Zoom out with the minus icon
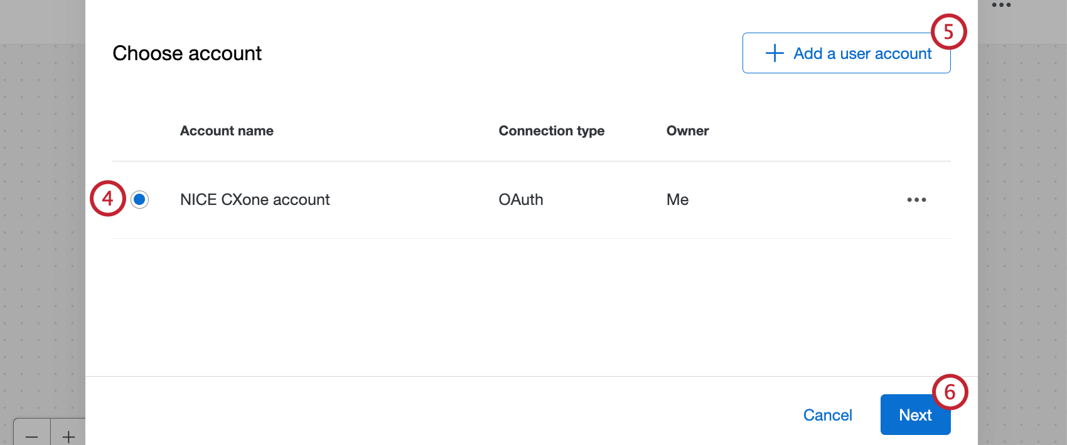 [x=32, y=436]
